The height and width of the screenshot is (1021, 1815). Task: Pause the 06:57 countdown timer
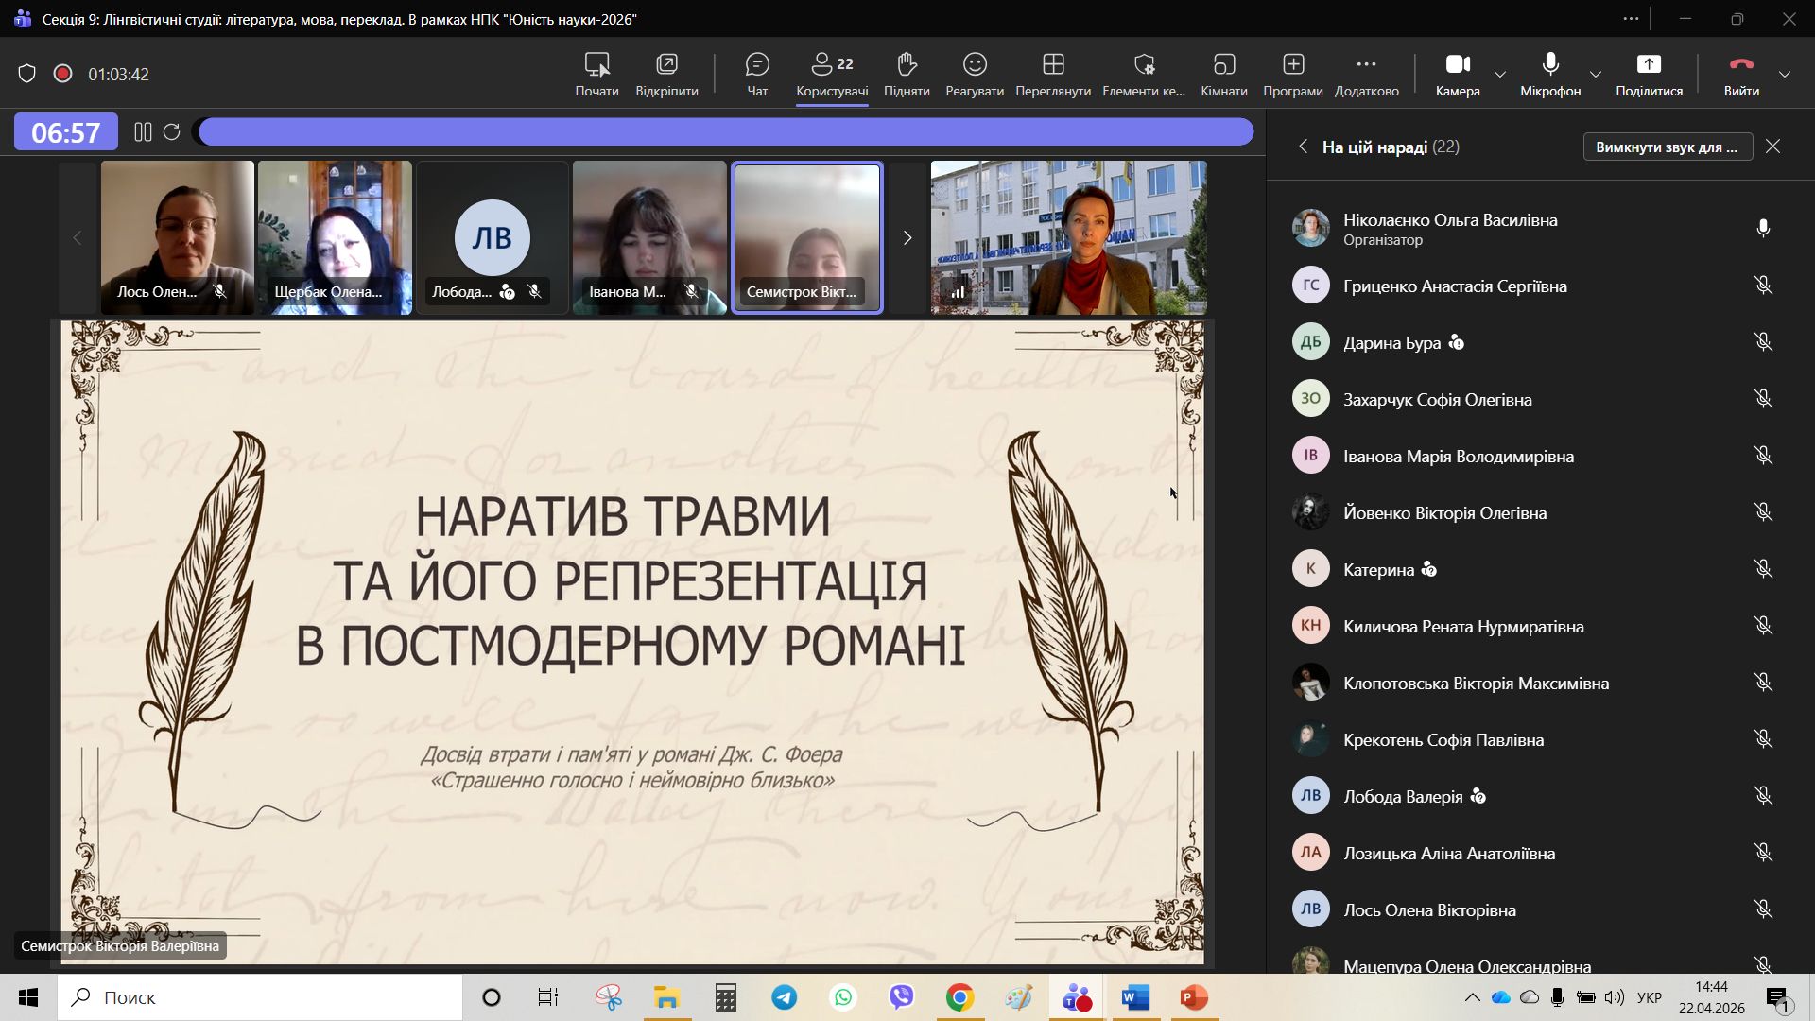143,132
